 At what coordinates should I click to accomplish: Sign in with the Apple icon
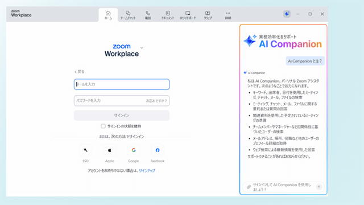pyautogui.click(x=110, y=150)
